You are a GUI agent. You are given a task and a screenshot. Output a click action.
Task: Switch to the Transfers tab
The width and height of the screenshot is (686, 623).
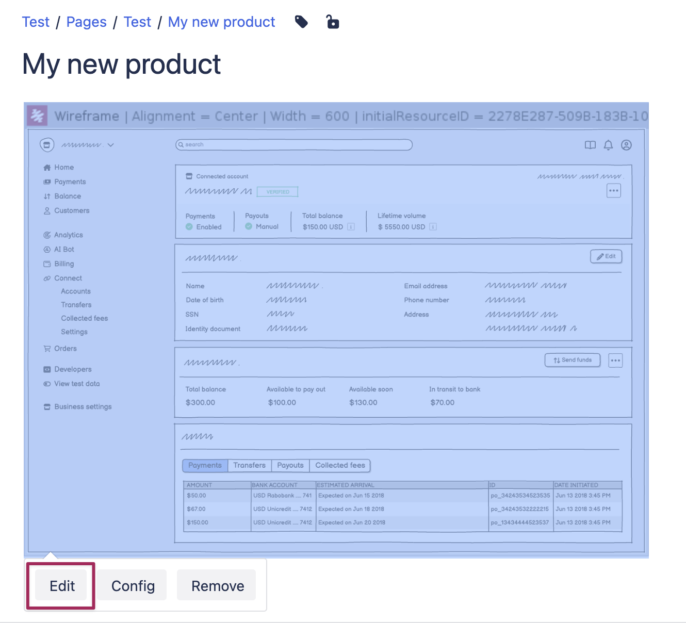point(249,465)
